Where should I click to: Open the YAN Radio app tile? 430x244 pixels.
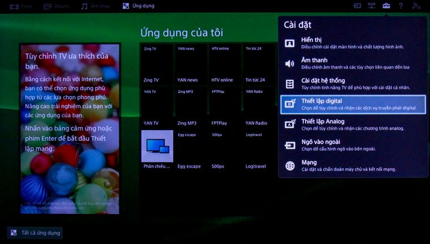(259, 107)
